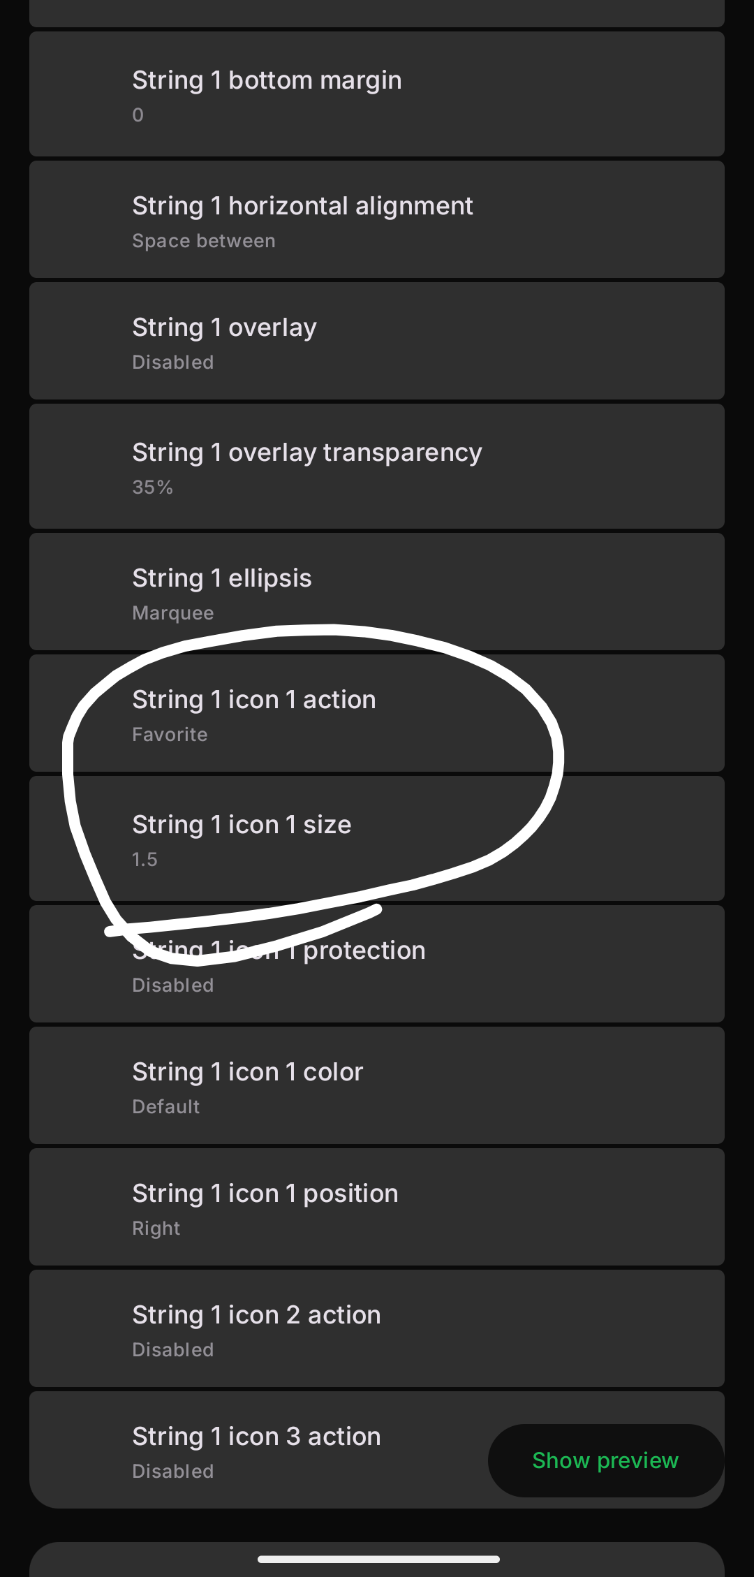Tap the 35% transparency value
The width and height of the screenshot is (754, 1577).
pos(153,487)
